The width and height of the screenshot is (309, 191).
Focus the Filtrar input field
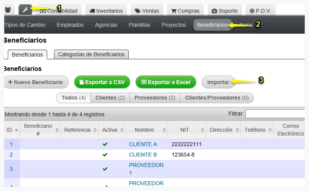point(275,114)
